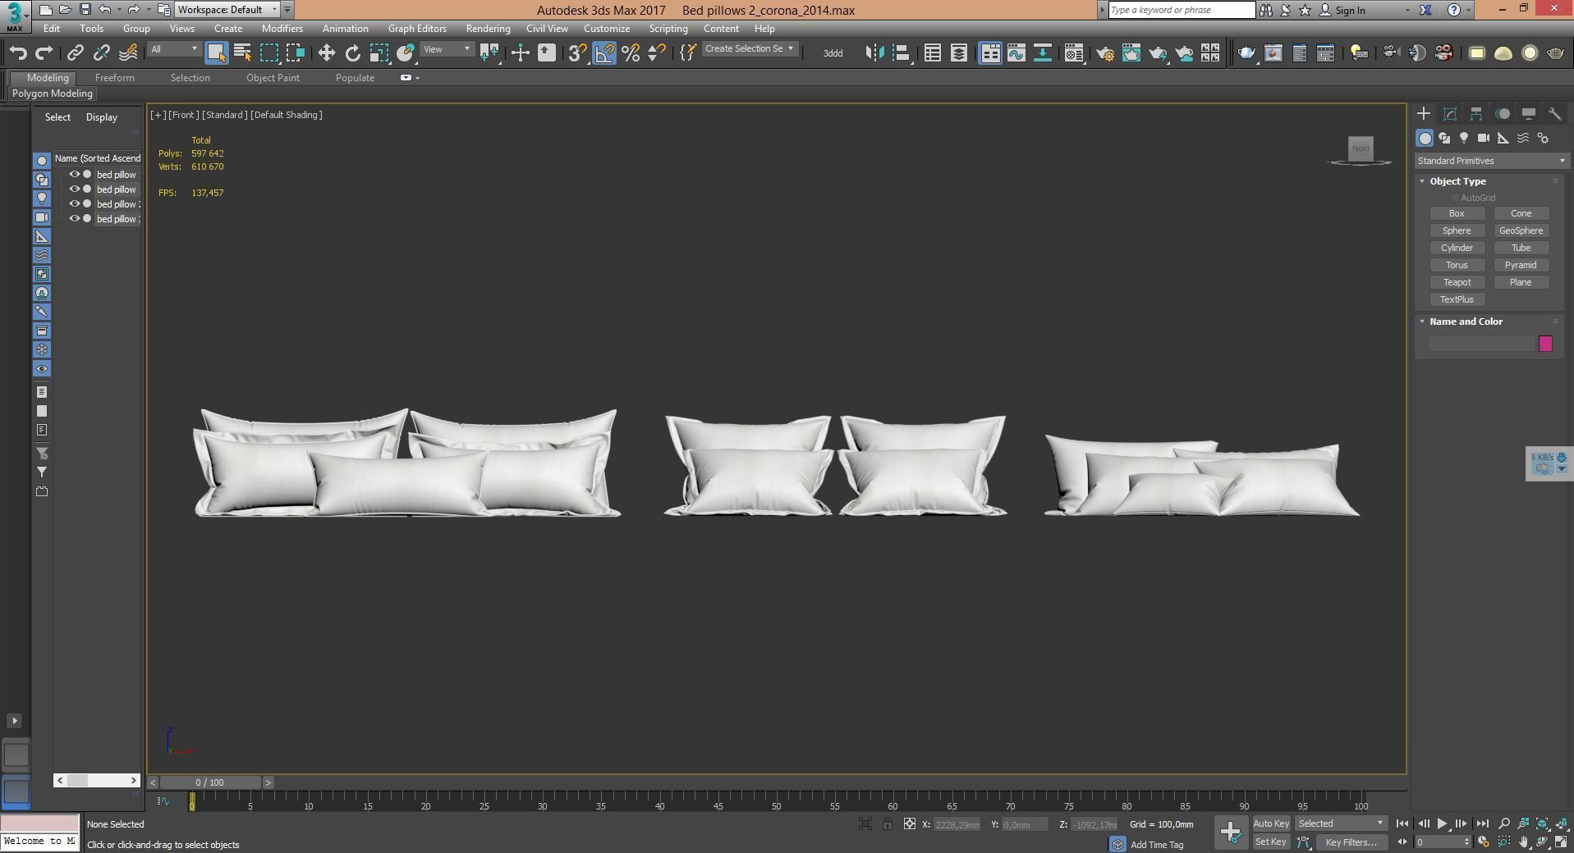Click the Key Filters... button
This screenshot has height=853, width=1574.
[x=1351, y=842]
